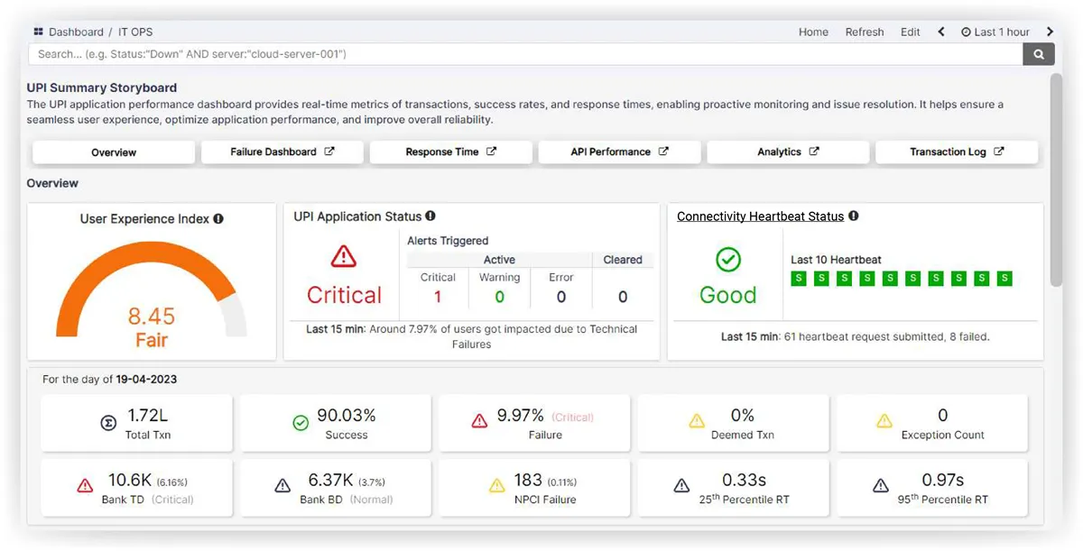Open the external link icon on Response Time
1083x551 pixels.
(x=491, y=152)
